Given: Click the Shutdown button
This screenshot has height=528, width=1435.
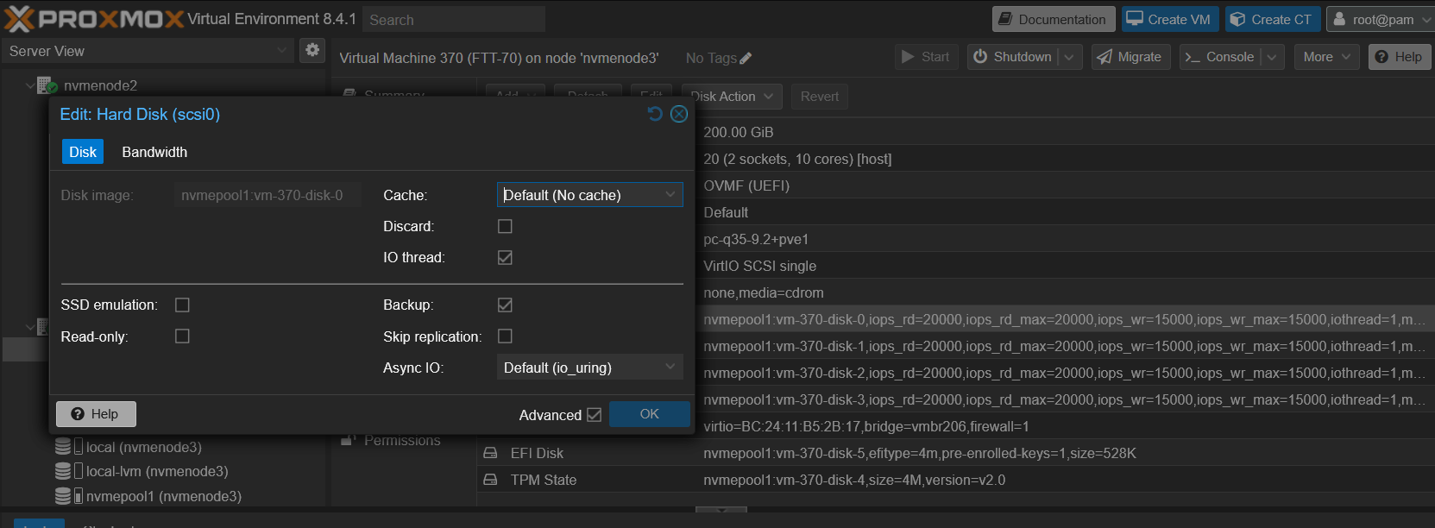Looking at the screenshot, I should [1013, 57].
